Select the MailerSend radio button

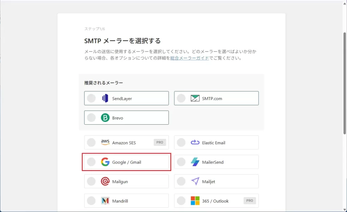pos(181,162)
